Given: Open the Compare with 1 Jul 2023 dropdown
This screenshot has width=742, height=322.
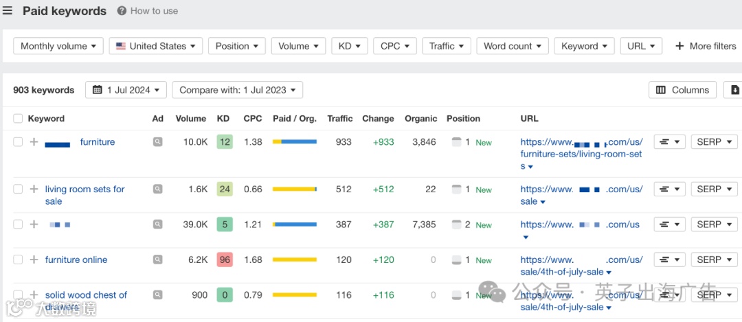Looking at the screenshot, I should coord(237,90).
